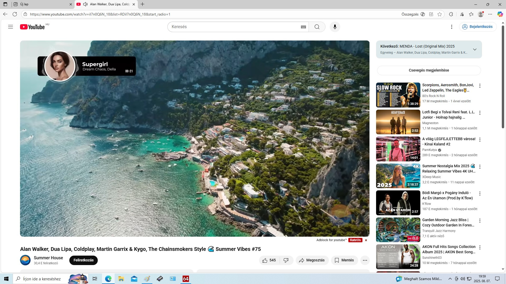Switch to the Új lap browser tab

(40, 4)
